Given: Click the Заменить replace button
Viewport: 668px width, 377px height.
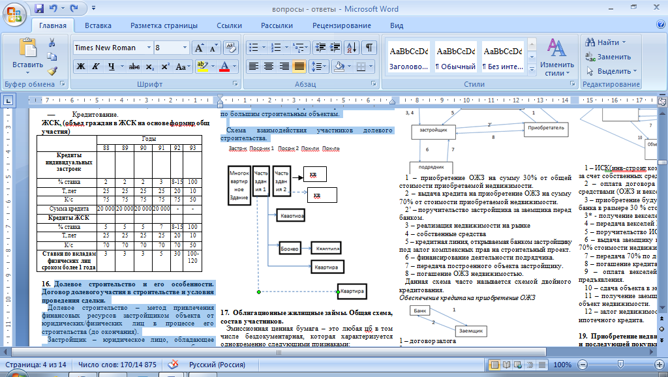Looking at the screenshot, I should [608, 57].
